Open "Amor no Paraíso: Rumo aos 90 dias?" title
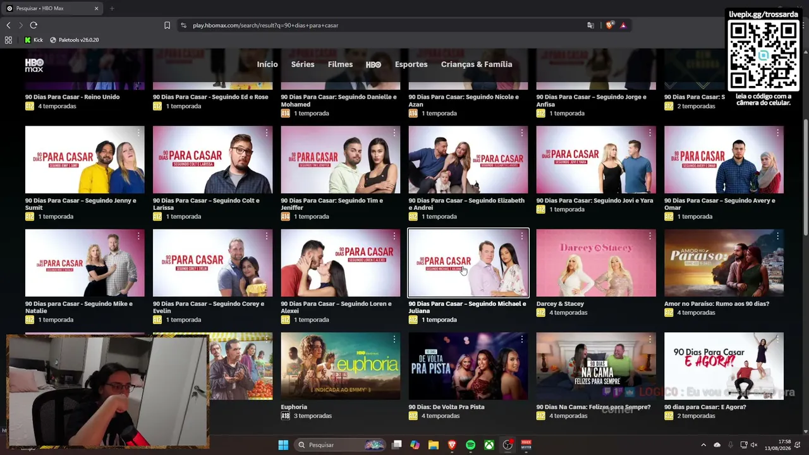The image size is (809, 455). (717, 304)
